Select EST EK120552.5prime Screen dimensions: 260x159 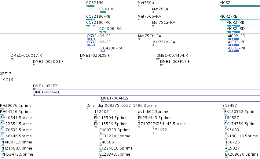[x=241, y=111]
